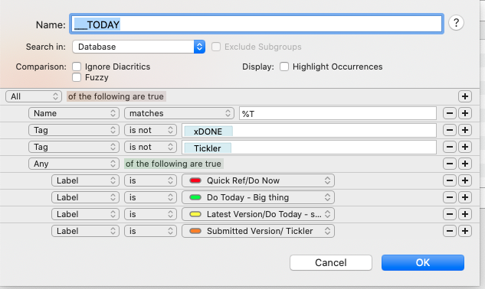Remove the Tag is not xDONE row

click(x=450, y=130)
